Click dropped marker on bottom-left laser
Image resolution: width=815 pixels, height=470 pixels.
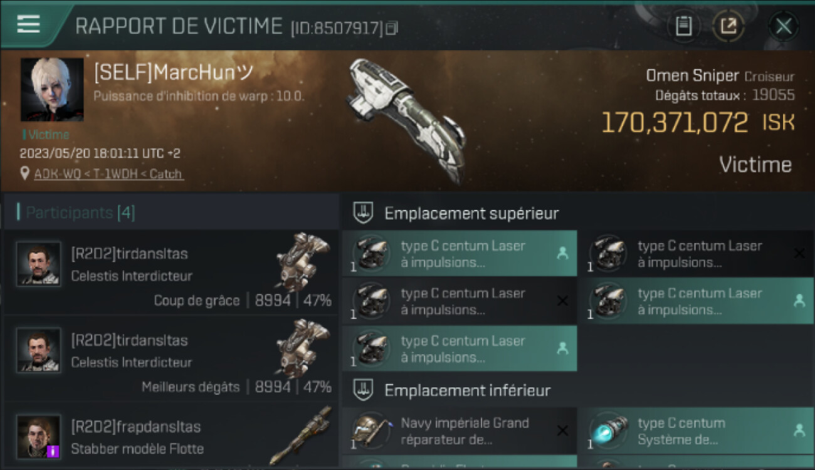pos(562,348)
